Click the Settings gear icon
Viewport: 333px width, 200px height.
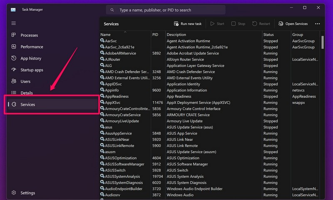click(x=14, y=193)
